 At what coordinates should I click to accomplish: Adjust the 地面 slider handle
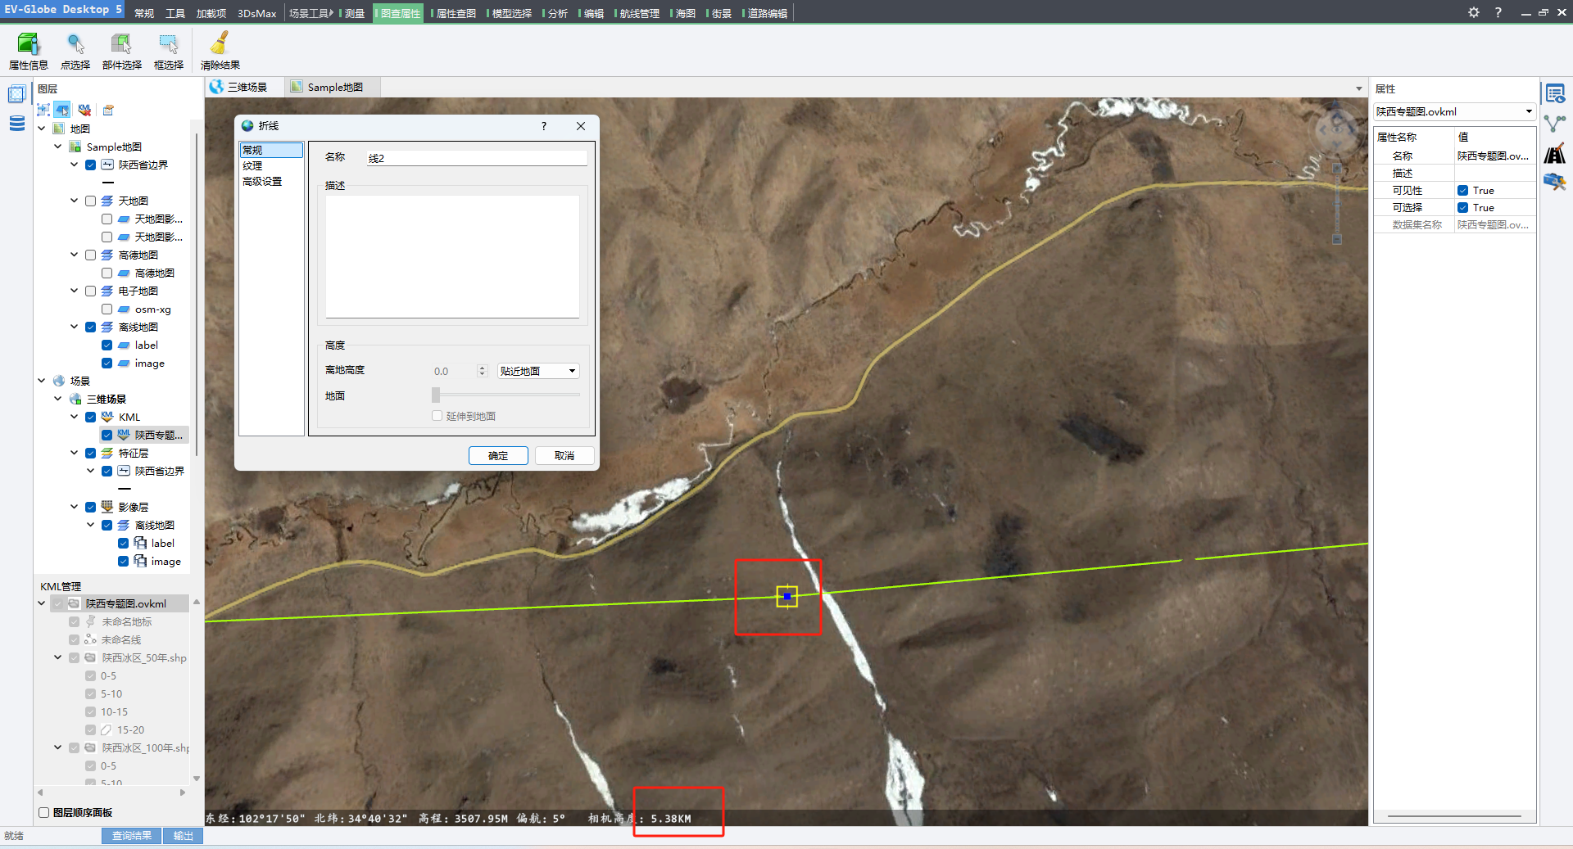pos(436,395)
